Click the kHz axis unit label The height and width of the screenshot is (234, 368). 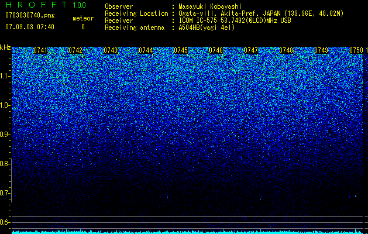click(5, 47)
